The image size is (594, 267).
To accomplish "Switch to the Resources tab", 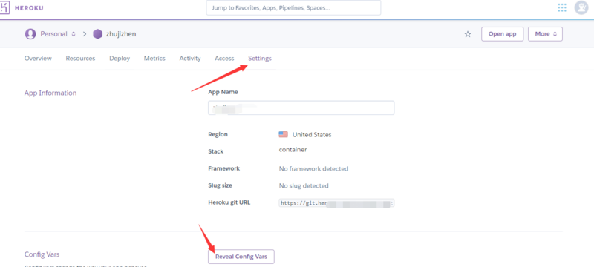I will (80, 59).
